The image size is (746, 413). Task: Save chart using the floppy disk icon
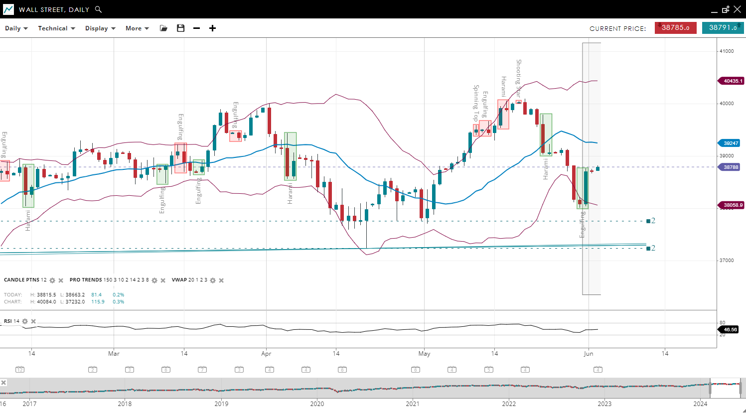181,28
